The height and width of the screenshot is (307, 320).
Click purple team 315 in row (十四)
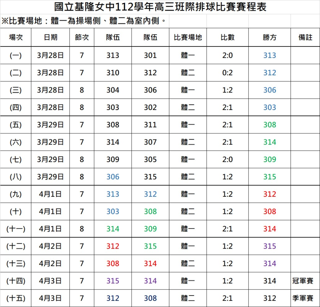click(x=113, y=281)
